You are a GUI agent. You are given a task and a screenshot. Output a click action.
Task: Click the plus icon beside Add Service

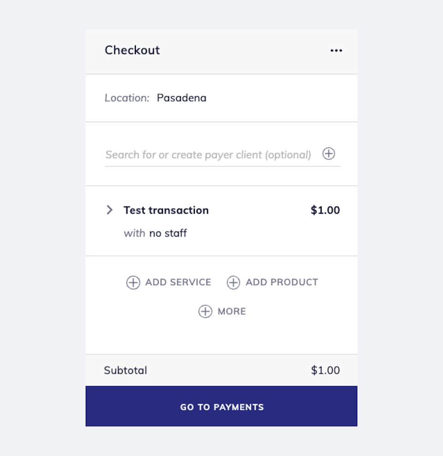(x=133, y=282)
